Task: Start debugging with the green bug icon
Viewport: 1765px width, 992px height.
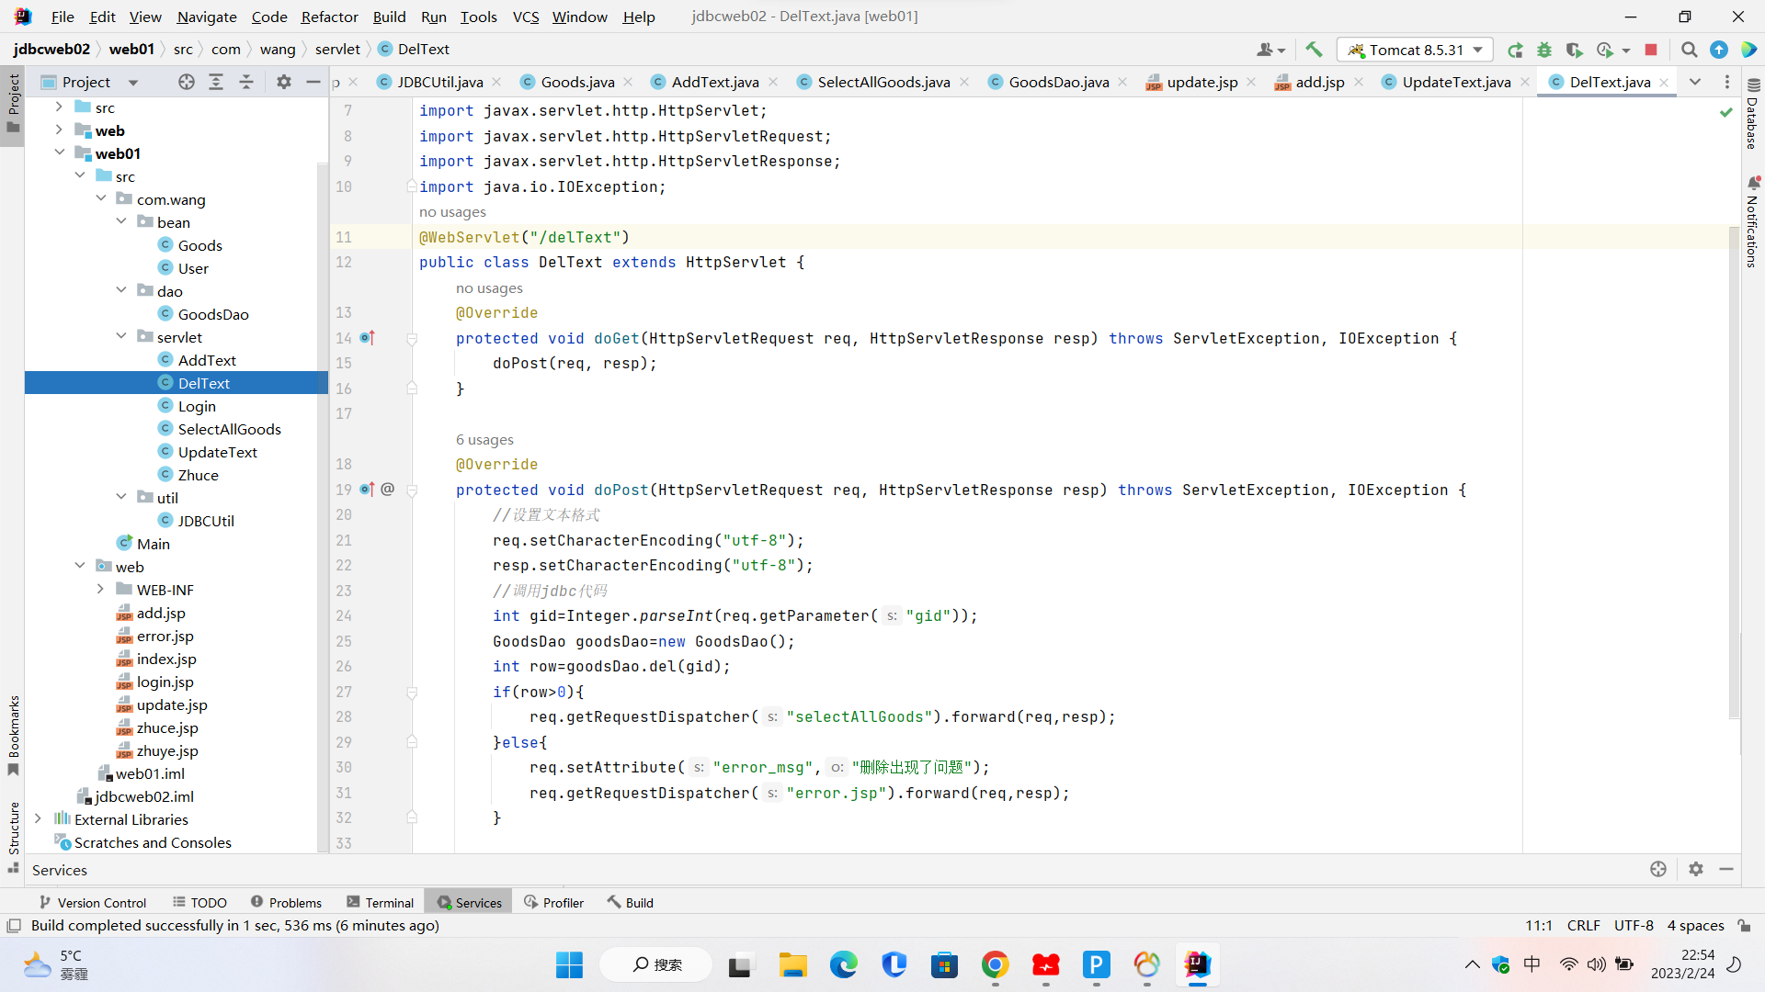Action: [1544, 50]
